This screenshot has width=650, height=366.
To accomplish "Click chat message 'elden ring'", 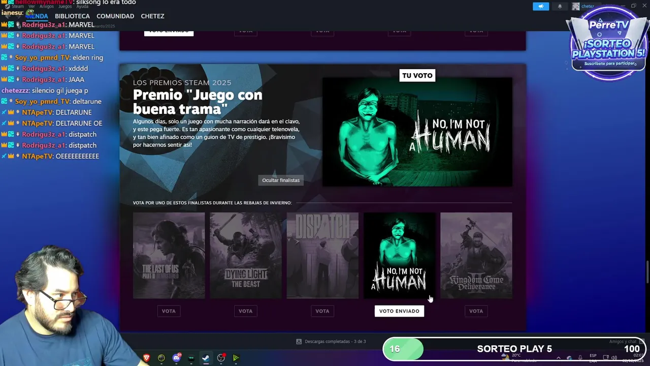I will (88, 58).
